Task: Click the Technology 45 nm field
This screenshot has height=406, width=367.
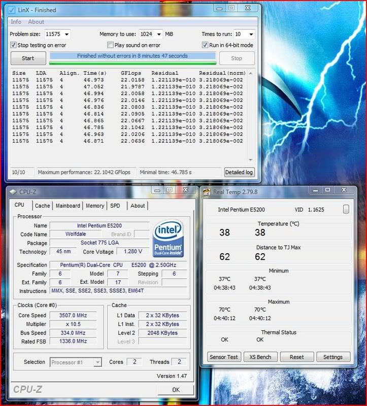Action: click(63, 251)
